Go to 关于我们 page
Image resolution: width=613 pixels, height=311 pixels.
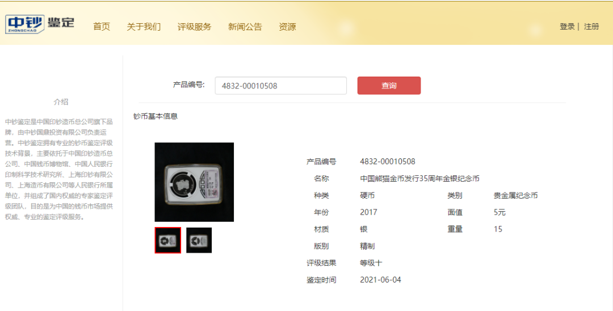click(x=144, y=27)
